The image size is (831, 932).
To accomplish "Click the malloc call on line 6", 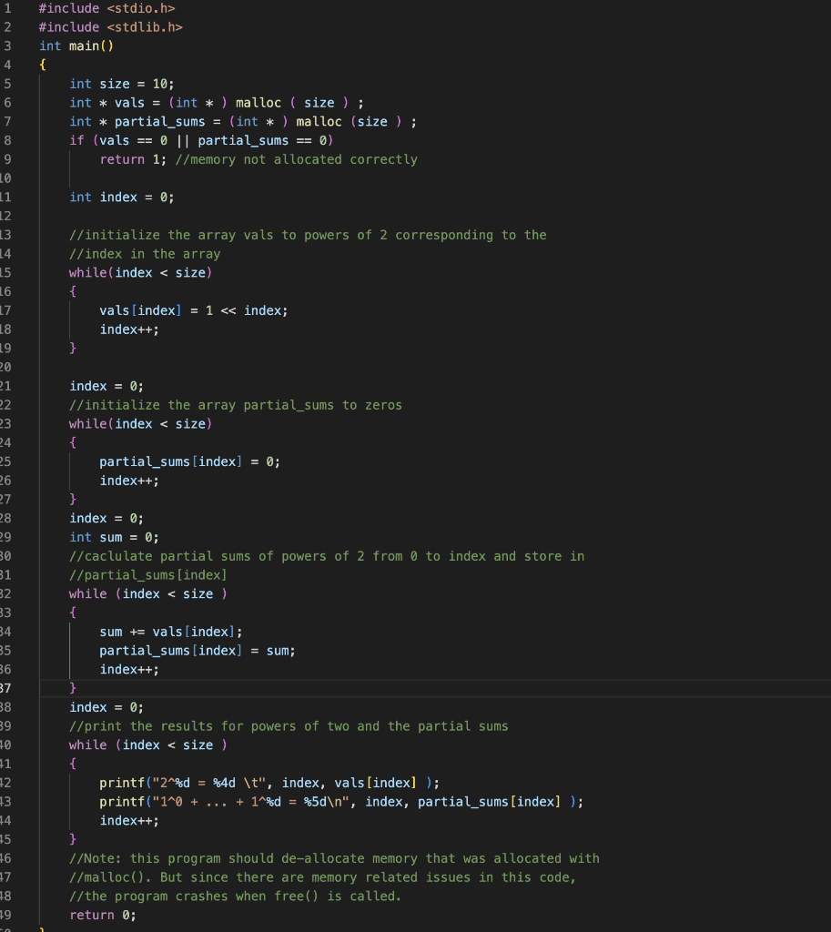I will pyautogui.click(x=258, y=102).
